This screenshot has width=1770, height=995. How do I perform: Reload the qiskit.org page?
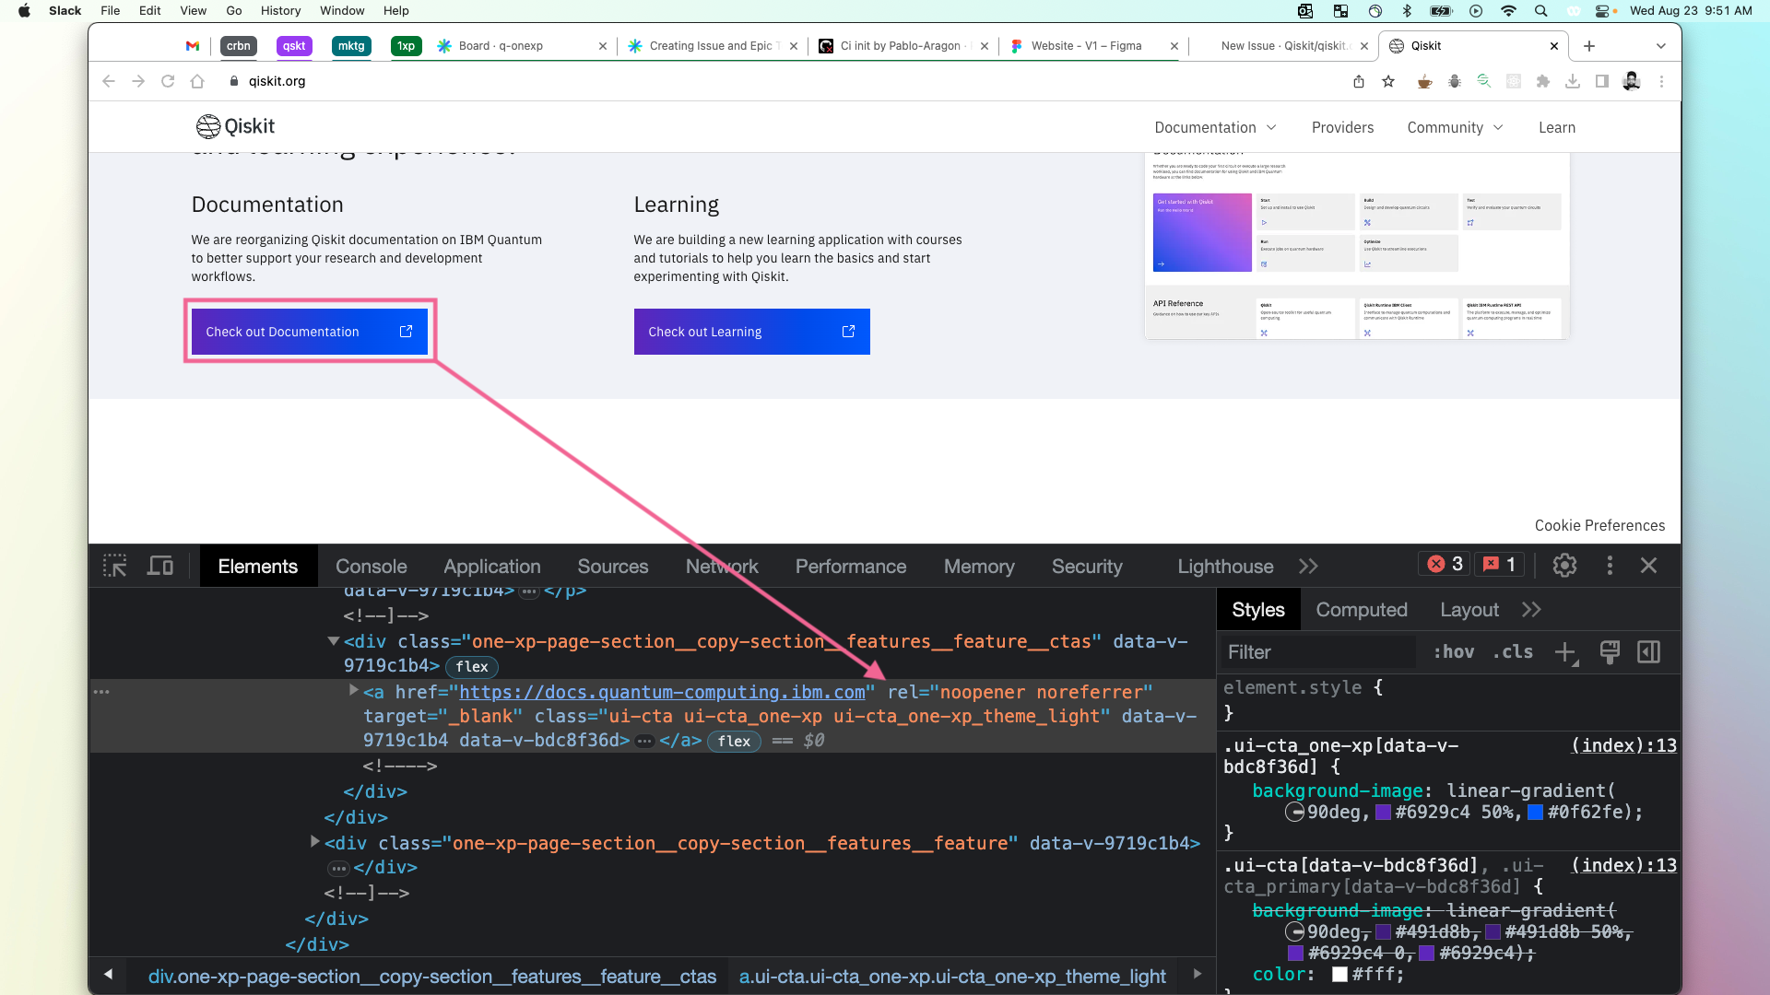pyautogui.click(x=168, y=81)
